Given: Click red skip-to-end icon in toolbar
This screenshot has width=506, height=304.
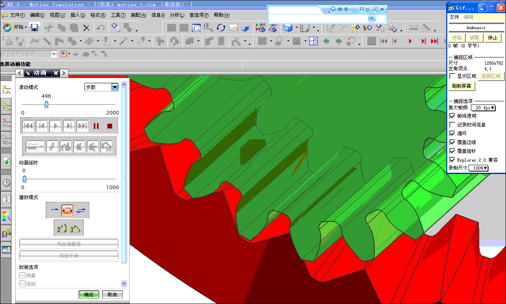Looking at the screenshot, I should click(435, 41).
